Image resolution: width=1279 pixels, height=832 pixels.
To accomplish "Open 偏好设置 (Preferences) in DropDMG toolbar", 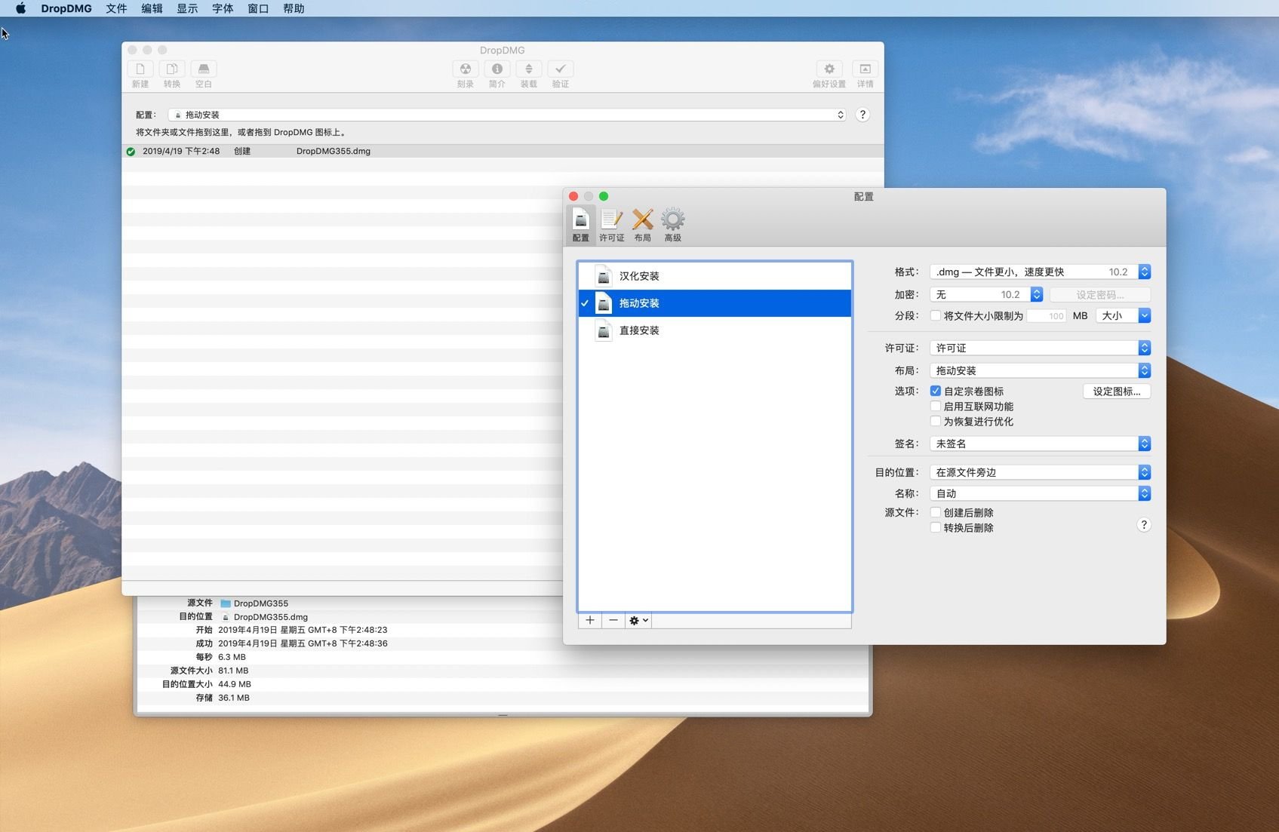I will pyautogui.click(x=829, y=69).
